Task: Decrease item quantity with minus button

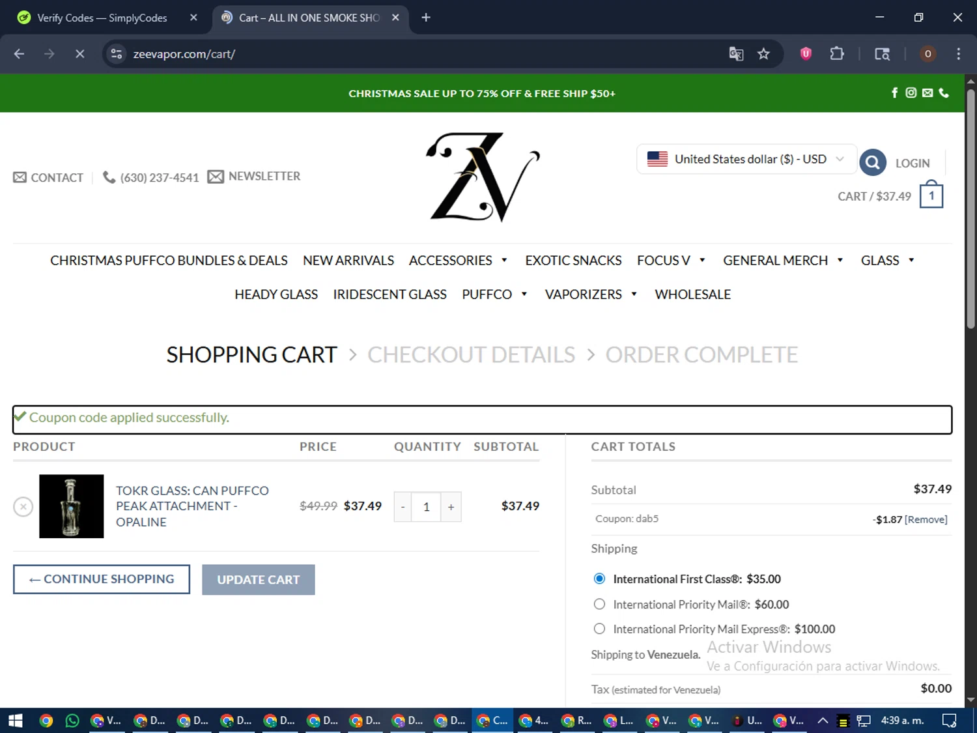Action: (x=403, y=507)
